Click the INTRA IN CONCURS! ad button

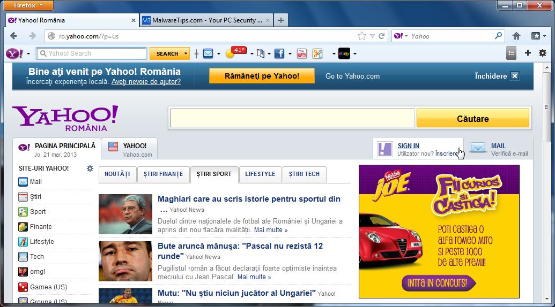[x=439, y=283]
